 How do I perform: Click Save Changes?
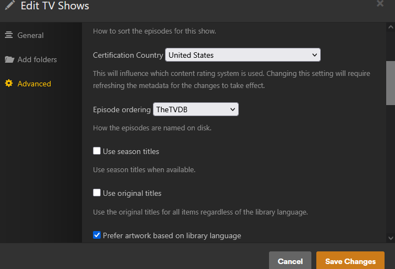pyautogui.click(x=350, y=261)
